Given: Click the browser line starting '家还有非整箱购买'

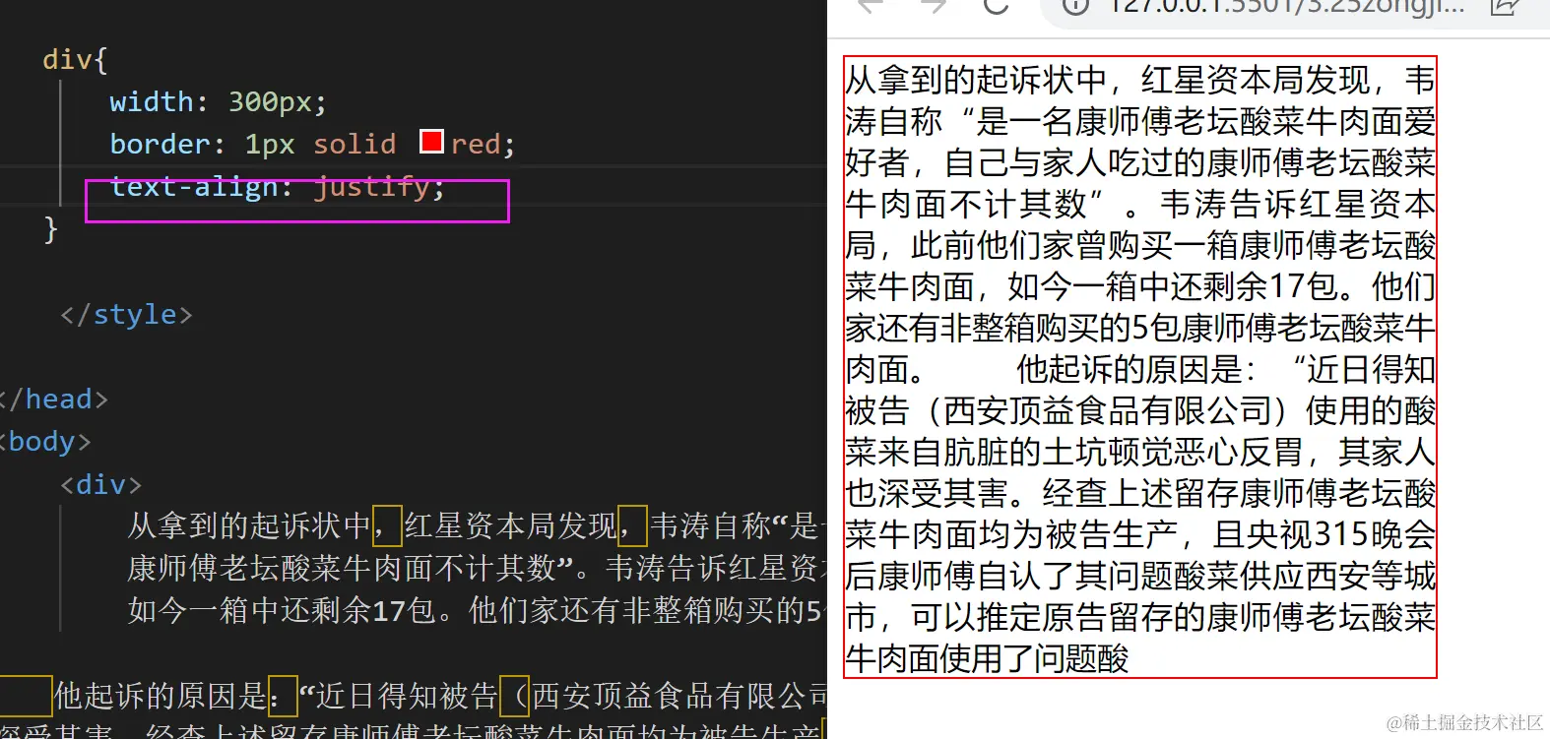Looking at the screenshot, I should [1140, 328].
